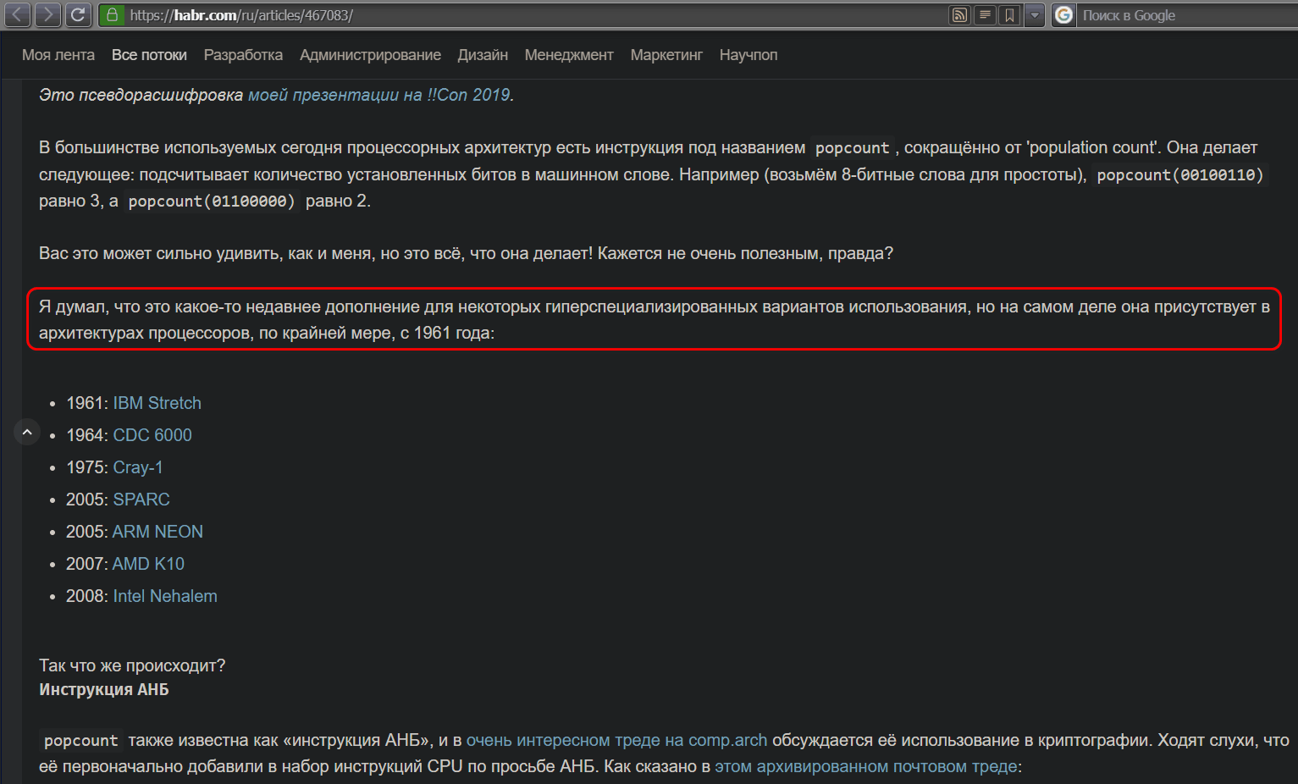Image resolution: width=1298 pixels, height=784 pixels.
Task: Open the IBM Stretch link
Action: [157, 403]
